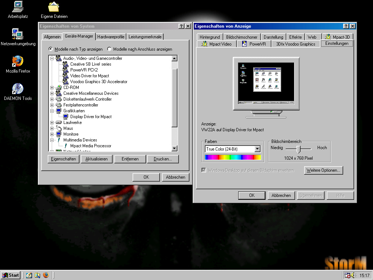Click the Eigenschaften button in Geräte-Manager
The height and width of the screenshot is (280, 373).
[63, 159]
